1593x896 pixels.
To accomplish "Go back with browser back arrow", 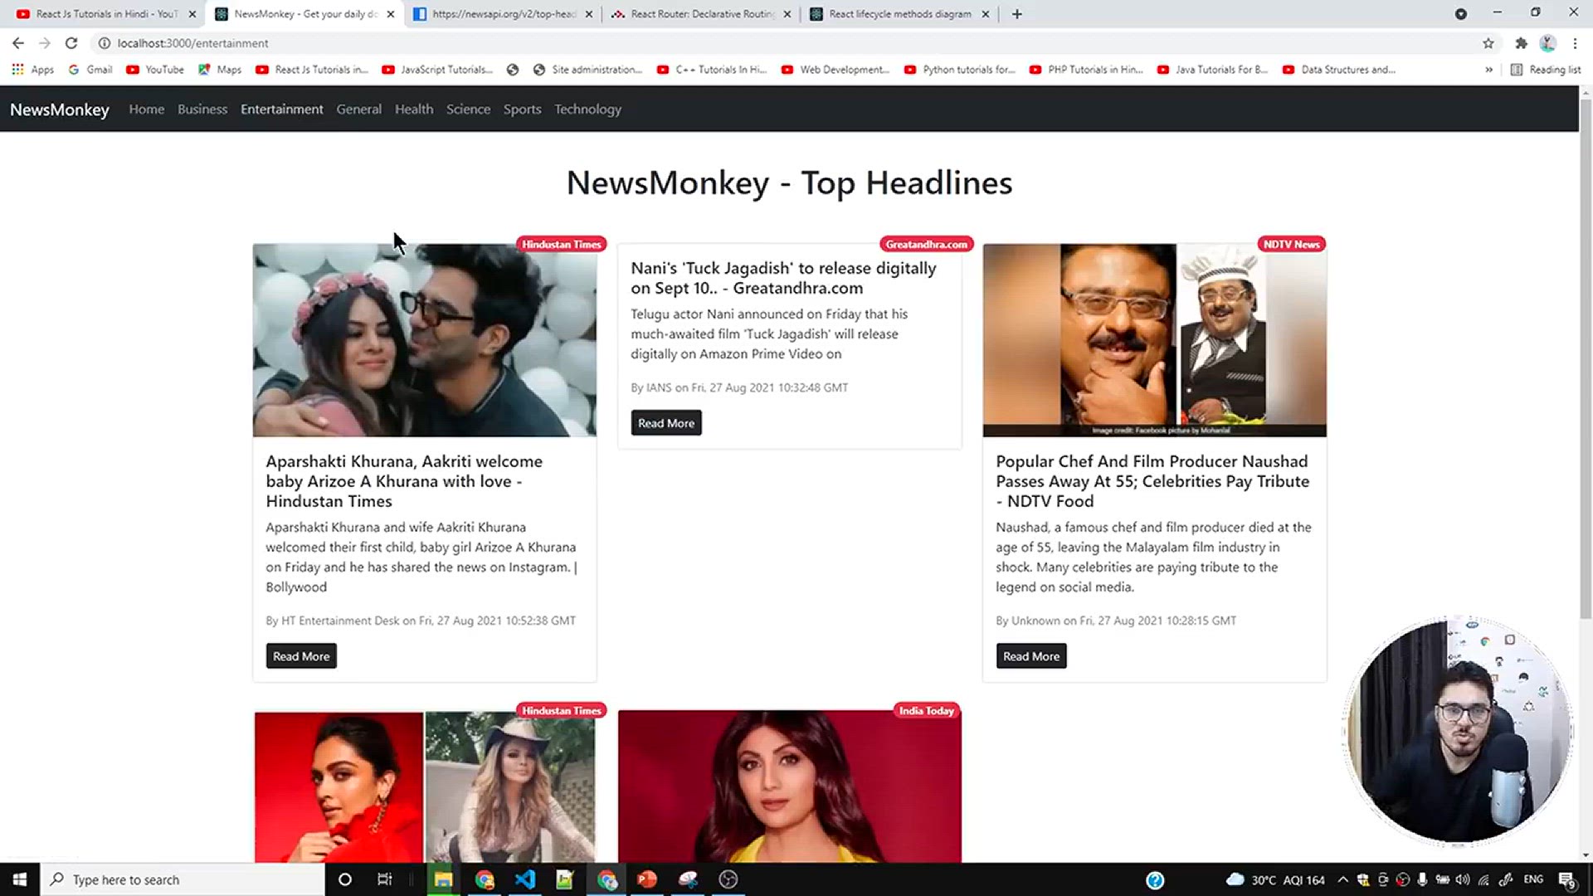I will [x=18, y=43].
